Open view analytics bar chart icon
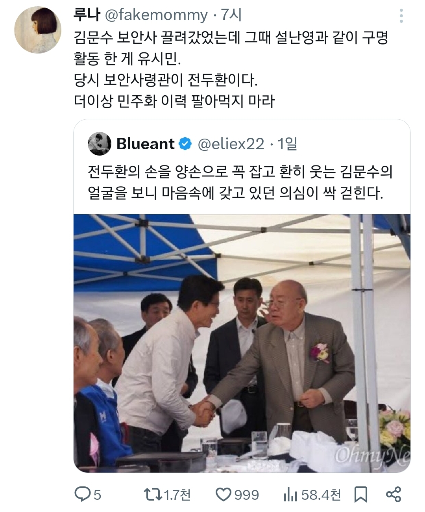Image resolution: width=425 pixels, height=512 pixels. pos(290,495)
